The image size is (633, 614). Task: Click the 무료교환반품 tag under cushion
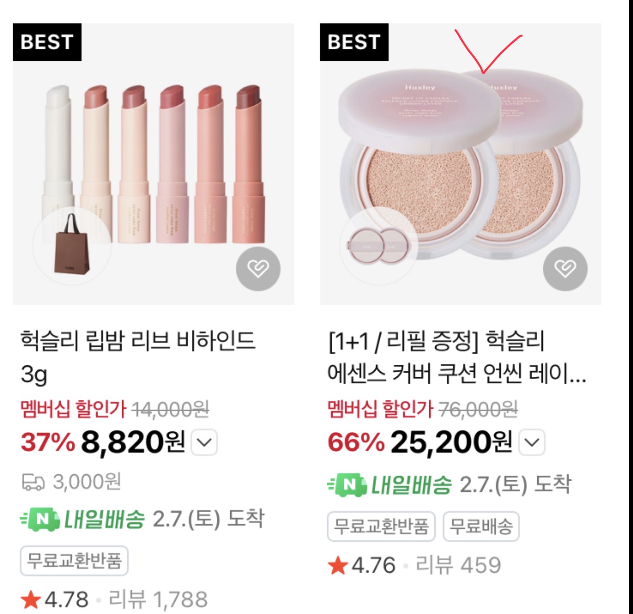click(x=381, y=526)
